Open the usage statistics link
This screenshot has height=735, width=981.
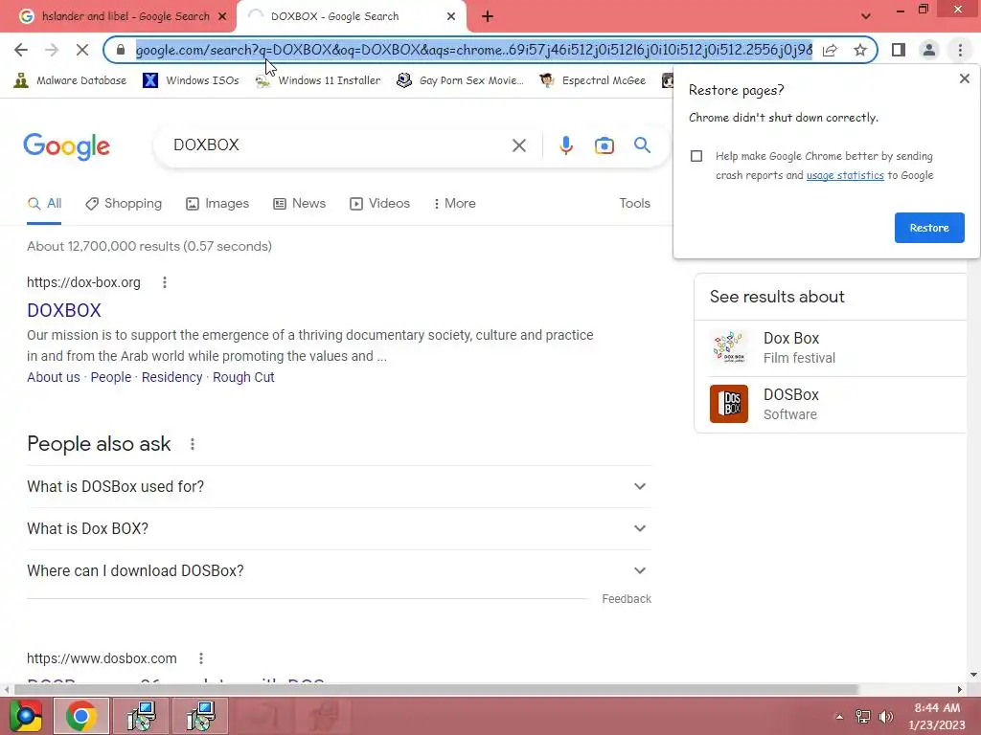[x=845, y=176]
